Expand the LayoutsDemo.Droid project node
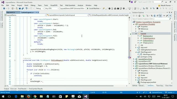Viewport: 177px width, 99px height. click(134, 59)
